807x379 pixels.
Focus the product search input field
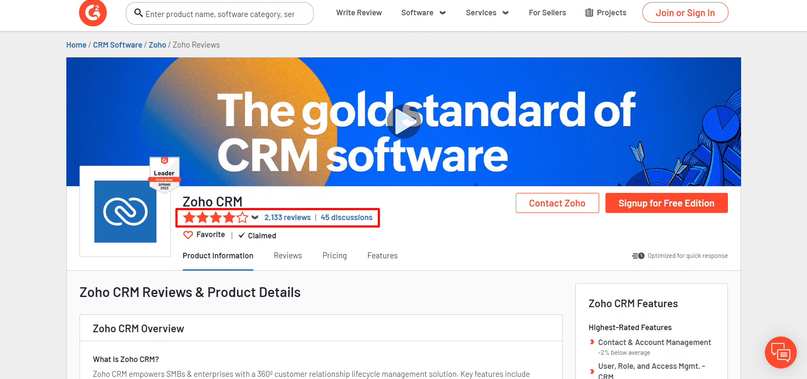coord(220,14)
